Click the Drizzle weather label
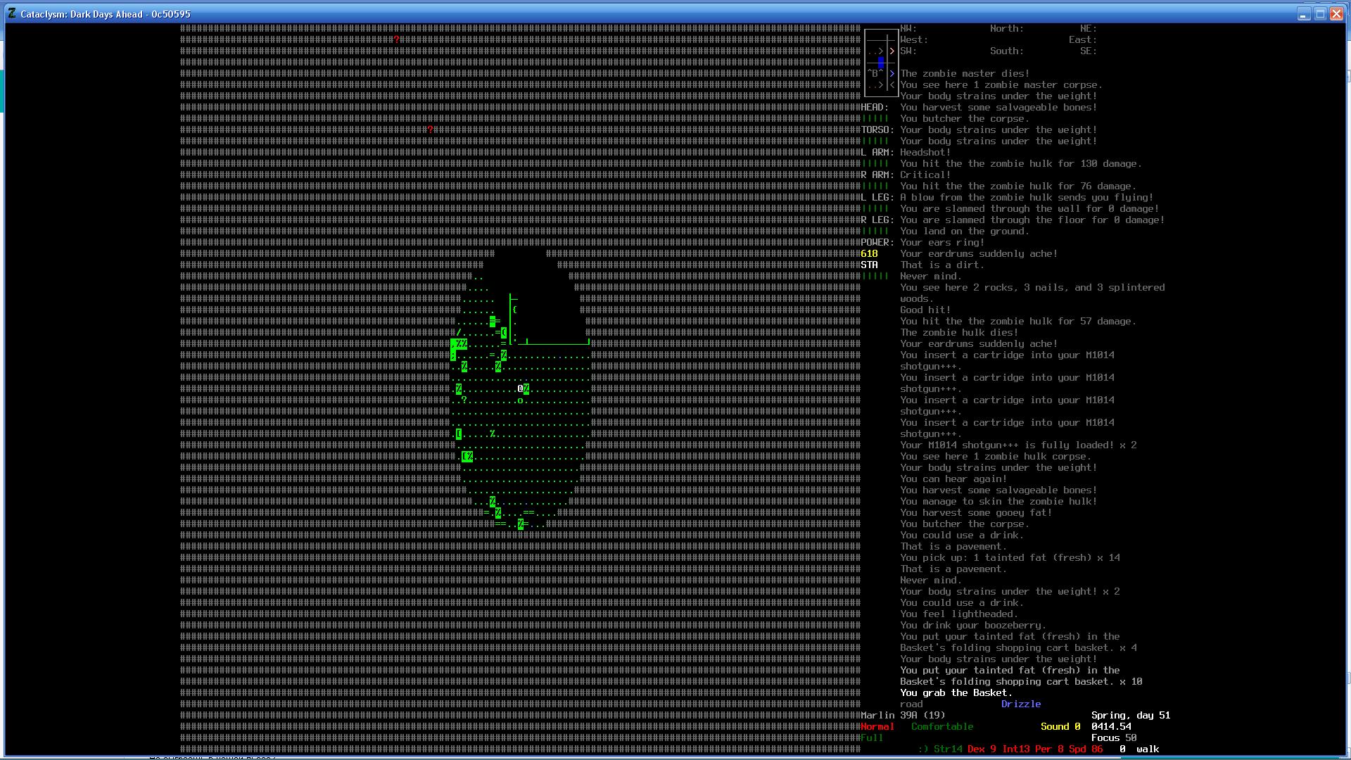 tap(1020, 704)
